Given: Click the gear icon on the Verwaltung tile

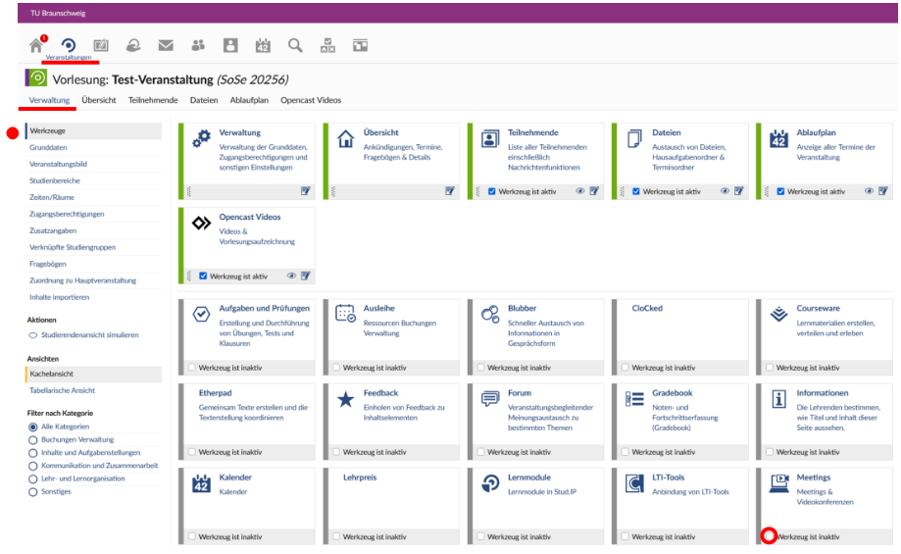Looking at the screenshot, I should (x=201, y=138).
